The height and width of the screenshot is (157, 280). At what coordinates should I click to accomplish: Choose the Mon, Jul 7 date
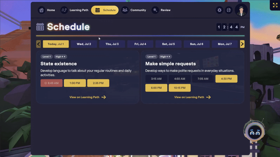coord(225,44)
